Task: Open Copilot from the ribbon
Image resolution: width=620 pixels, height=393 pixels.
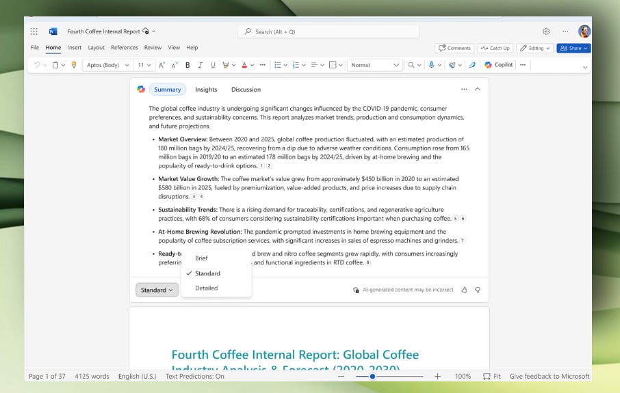Action: pyautogui.click(x=499, y=65)
